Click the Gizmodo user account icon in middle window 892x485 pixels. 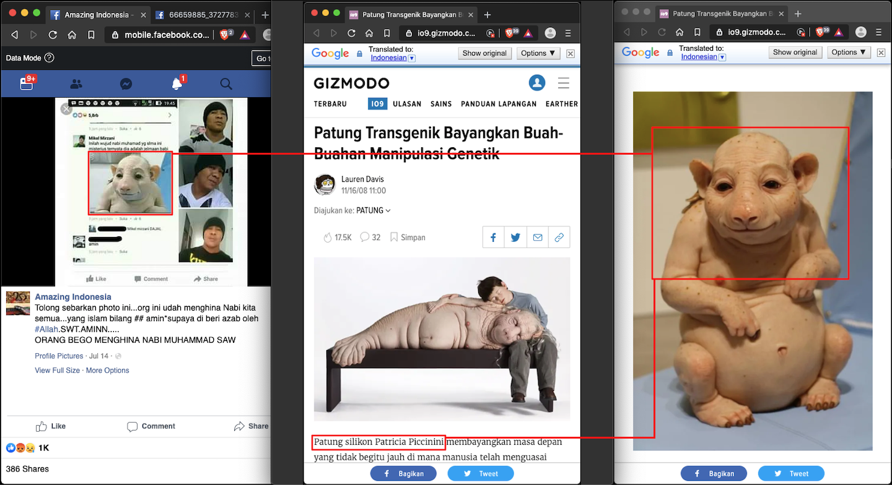(x=536, y=82)
